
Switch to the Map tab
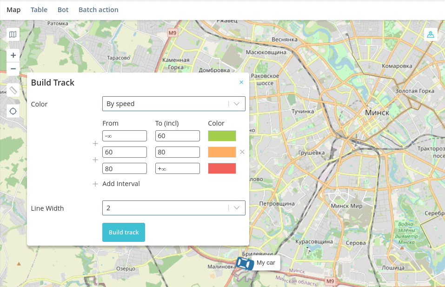tap(13, 10)
